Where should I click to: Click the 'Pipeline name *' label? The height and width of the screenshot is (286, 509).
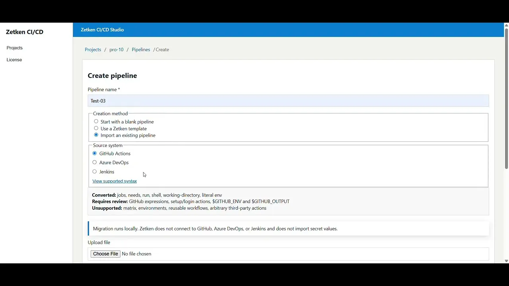[104, 89]
